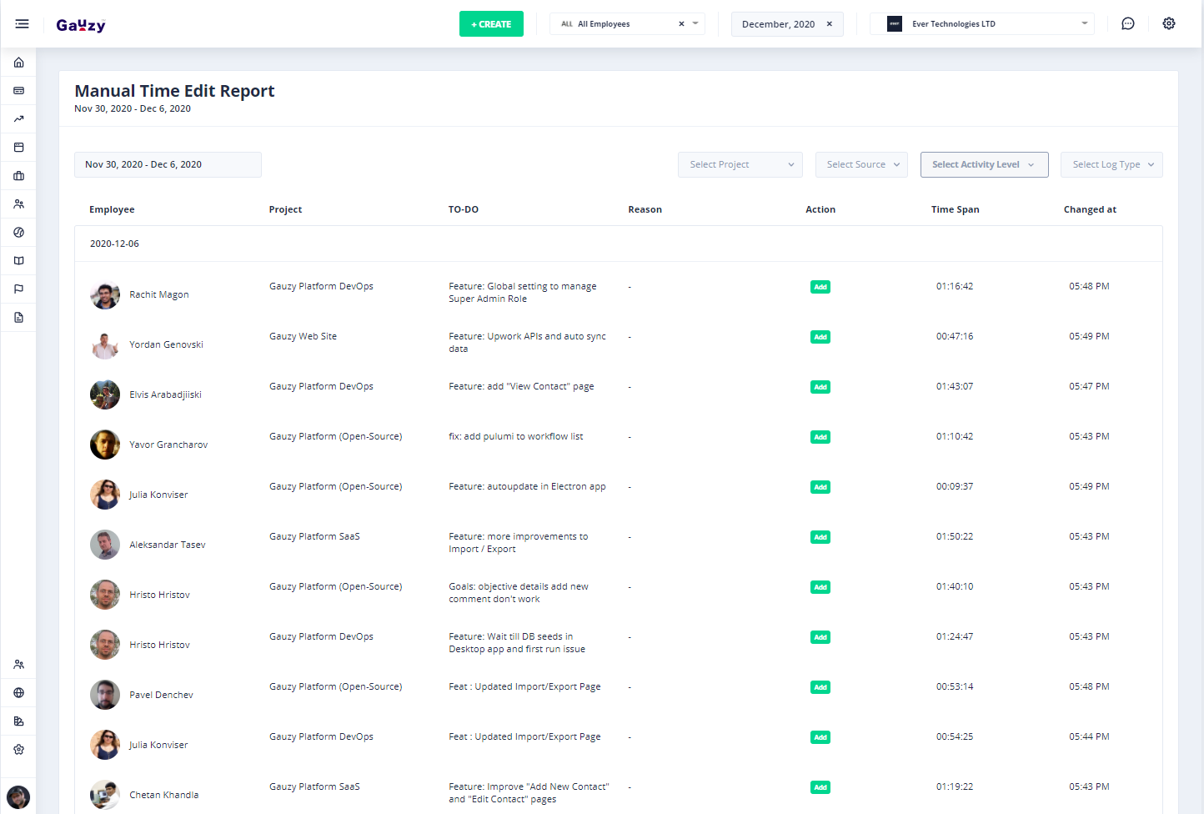Select the flag icon in sidebar
1204x814 pixels.
18,289
